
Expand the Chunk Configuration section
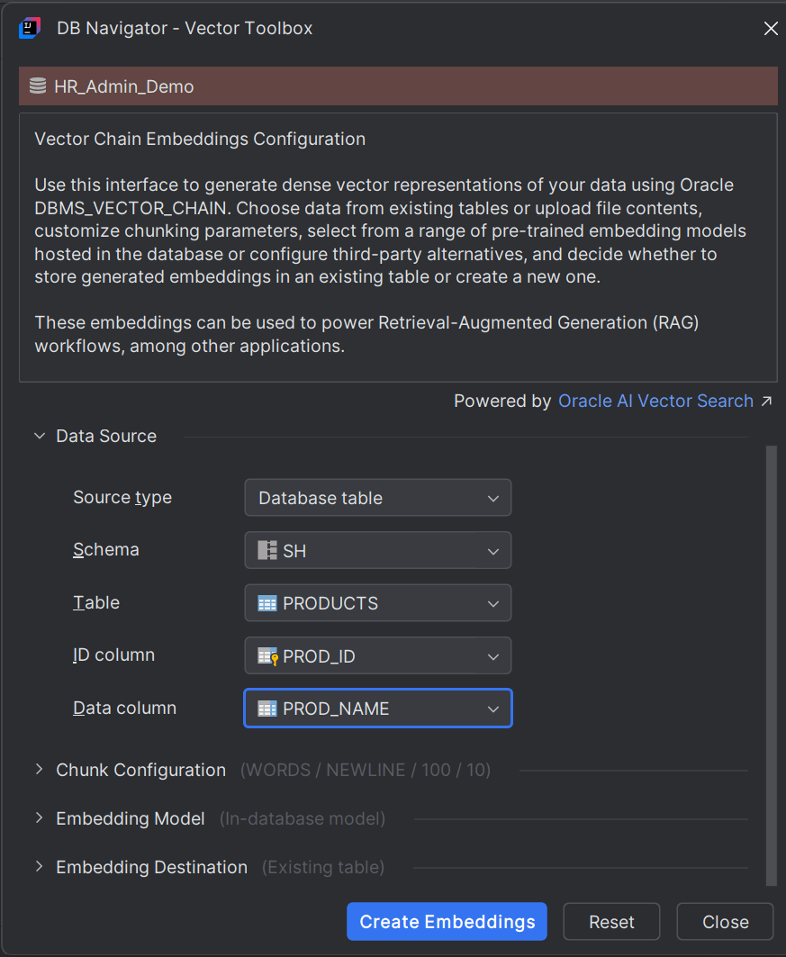[39, 770]
